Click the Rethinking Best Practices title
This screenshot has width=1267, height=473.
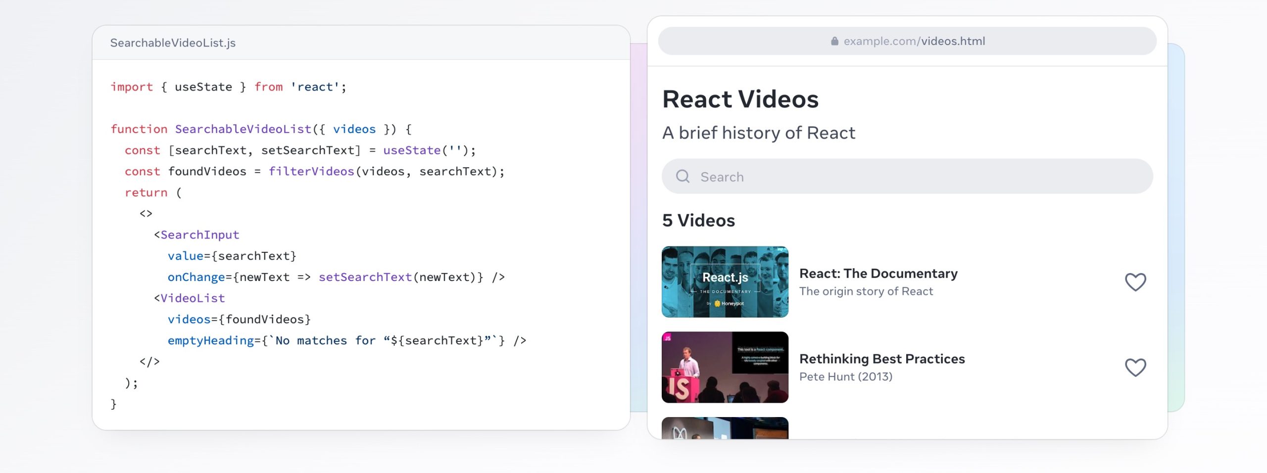pos(882,359)
